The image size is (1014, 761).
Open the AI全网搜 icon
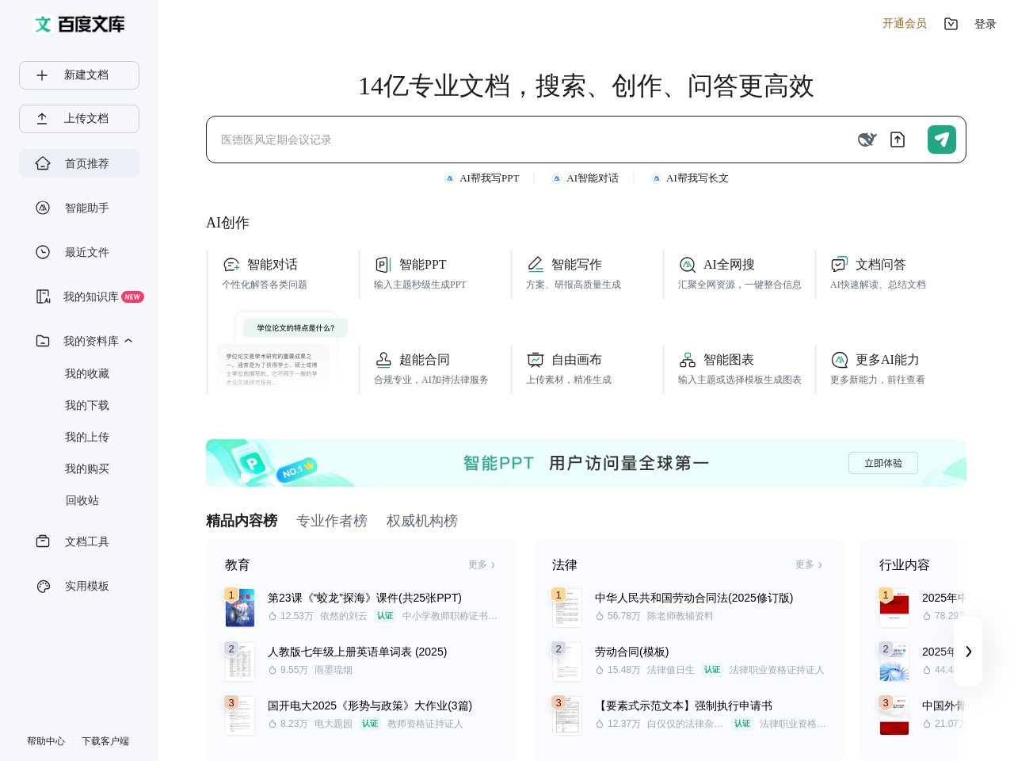[x=688, y=265]
